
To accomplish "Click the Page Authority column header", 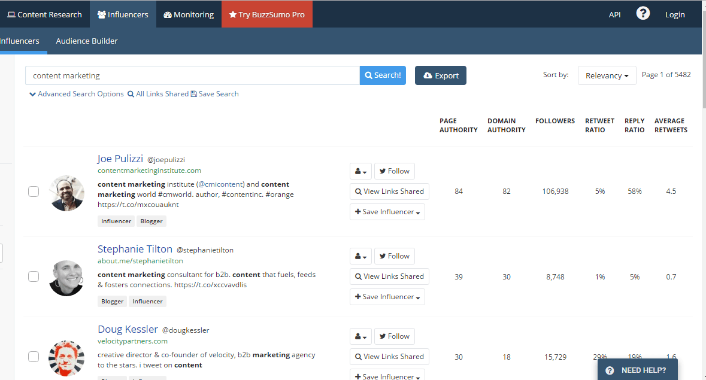I will click(458, 126).
